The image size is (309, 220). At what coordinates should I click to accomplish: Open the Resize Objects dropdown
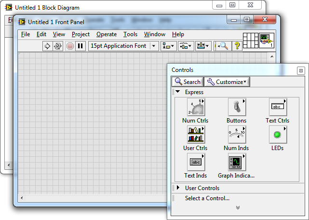203,46
